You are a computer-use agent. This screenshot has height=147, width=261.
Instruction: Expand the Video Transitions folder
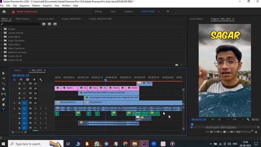tap(2, 48)
